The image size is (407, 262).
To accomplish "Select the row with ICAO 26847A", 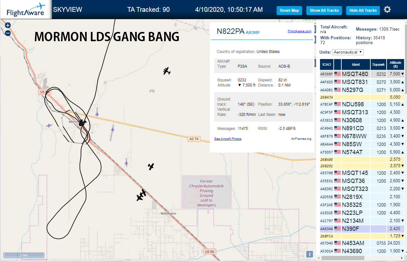I will tap(362, 97).
